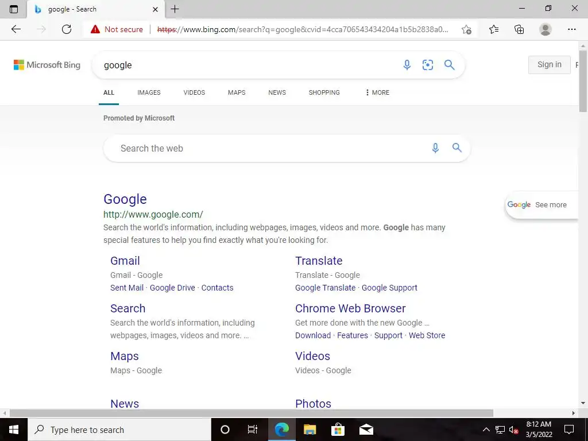Image resolution: width=588 pixels, height=441 pixels.
Task: Click the Support link under Chrome
Action: (388, 335)
